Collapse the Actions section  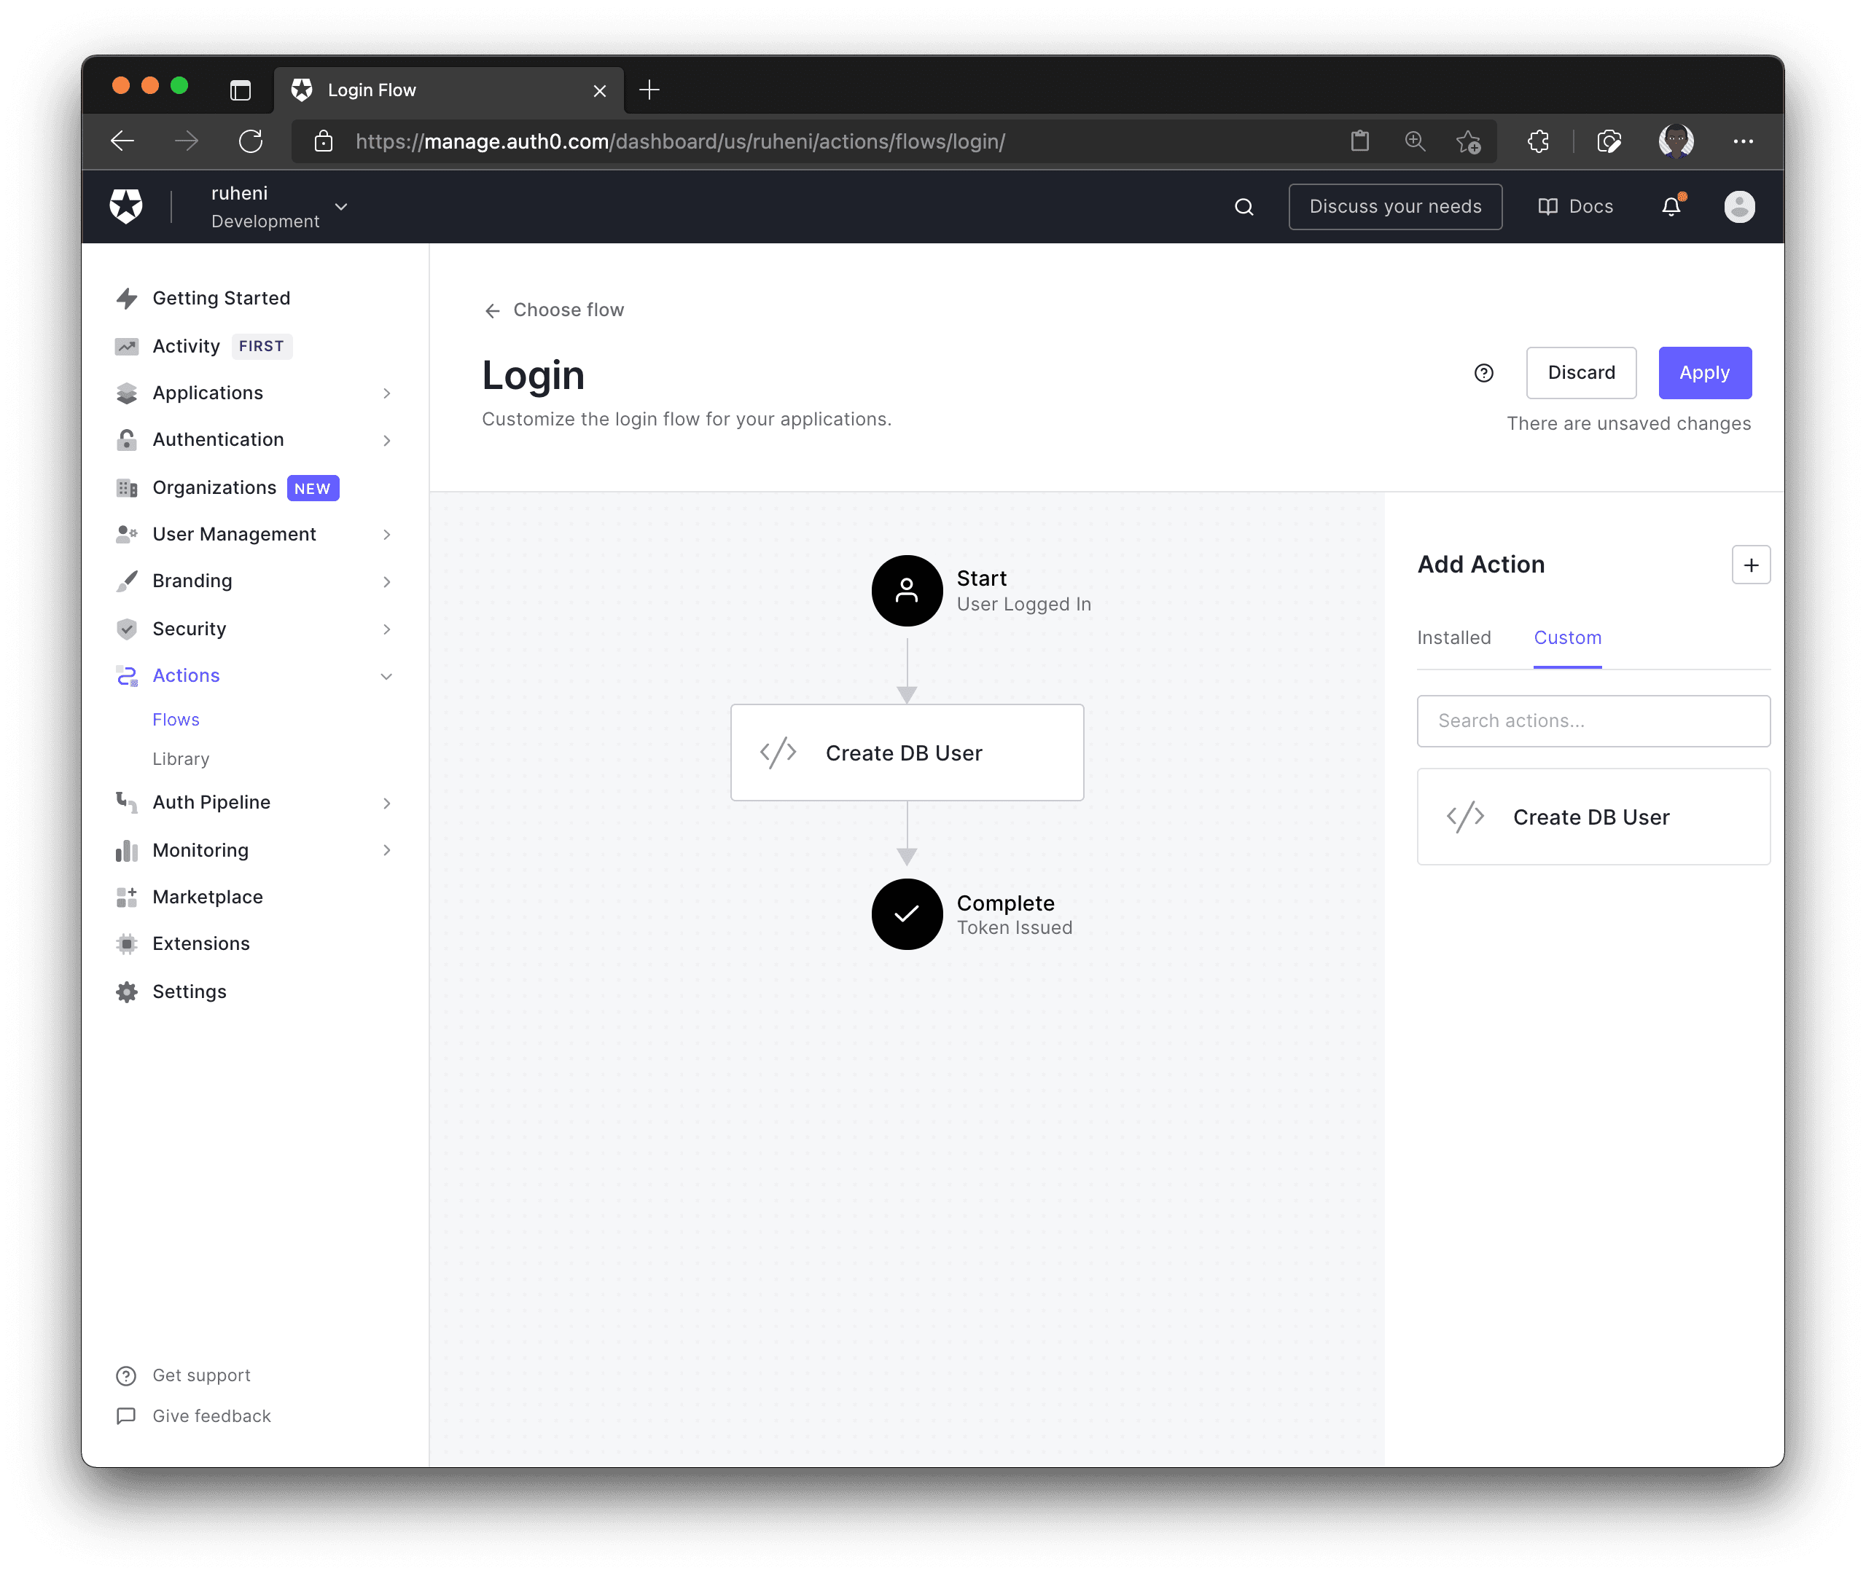(387, 676)
